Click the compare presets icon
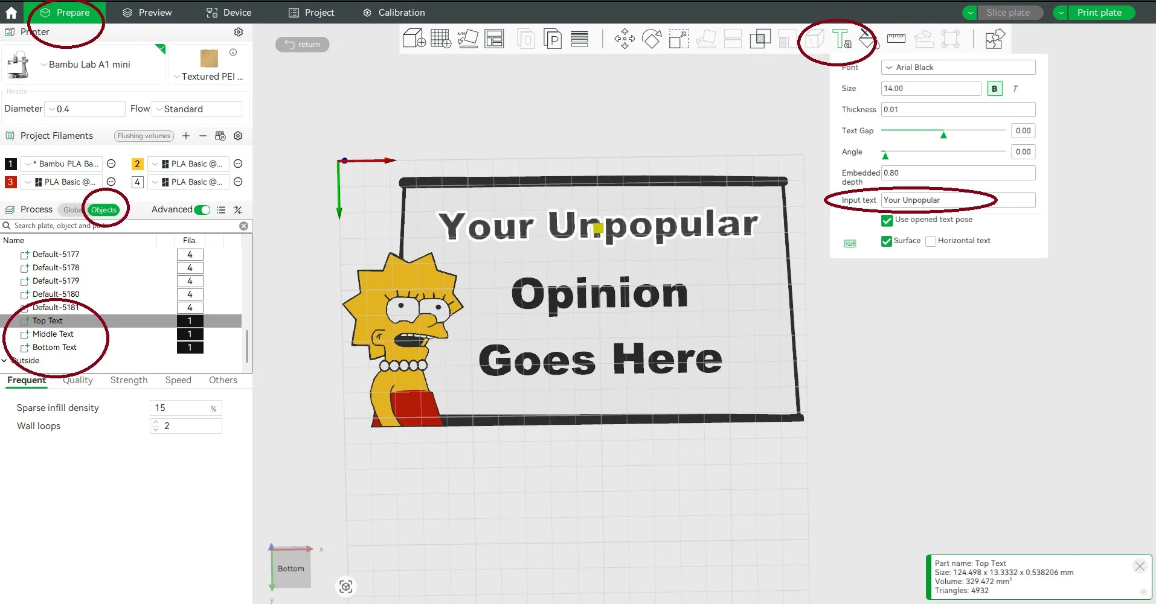This screenshot has height=604, width=1156. [x=238, y=210]
